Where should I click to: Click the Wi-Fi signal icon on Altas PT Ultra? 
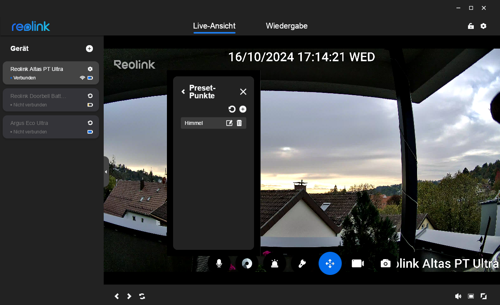[82, 78]
